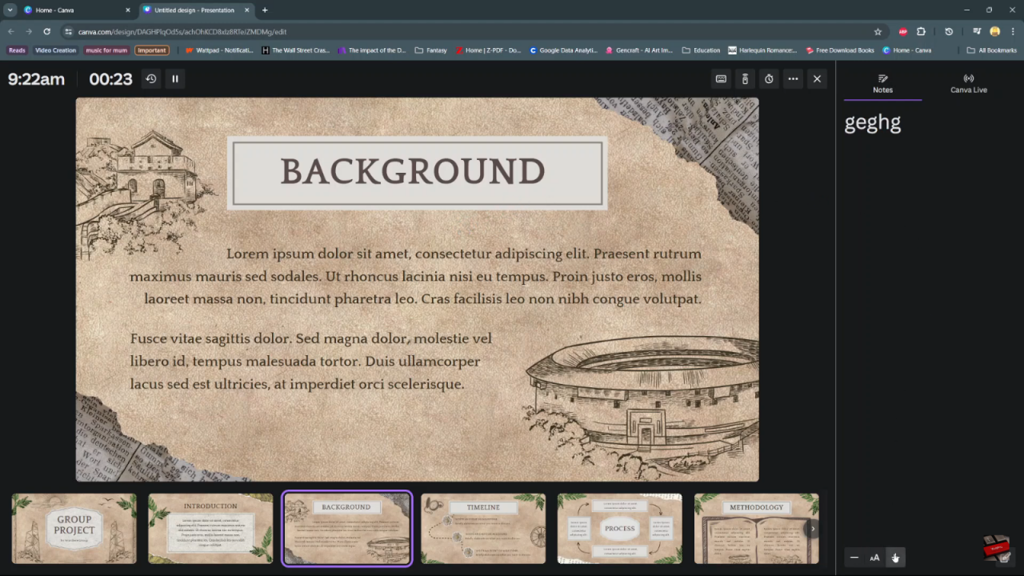Close the 'Untitled design - Presentation' tab

coord(246,10)
